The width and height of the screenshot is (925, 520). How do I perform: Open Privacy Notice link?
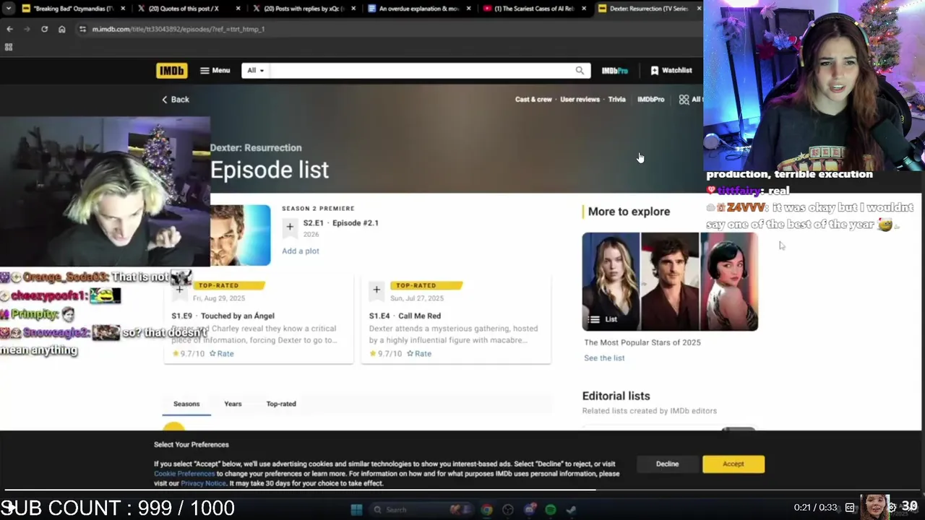tap(203, 483)
